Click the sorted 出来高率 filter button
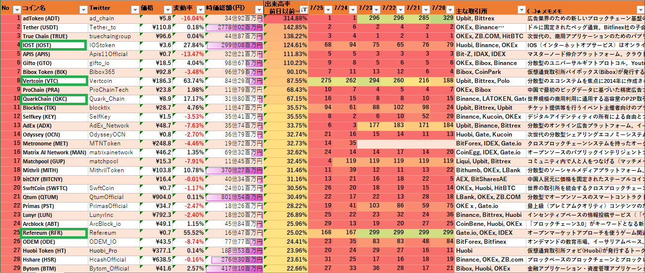 tap(303, 9)
